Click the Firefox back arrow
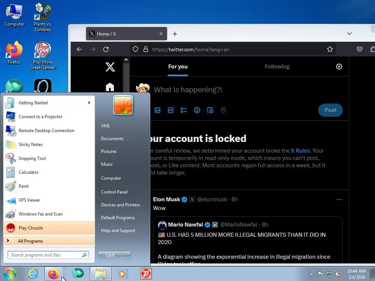The width and height of the screenshot is (375, 281). (x=79, y=49)
